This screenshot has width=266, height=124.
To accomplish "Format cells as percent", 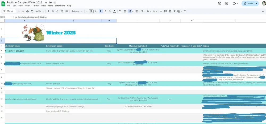I will pyautogui.click(x=53, y=11).
